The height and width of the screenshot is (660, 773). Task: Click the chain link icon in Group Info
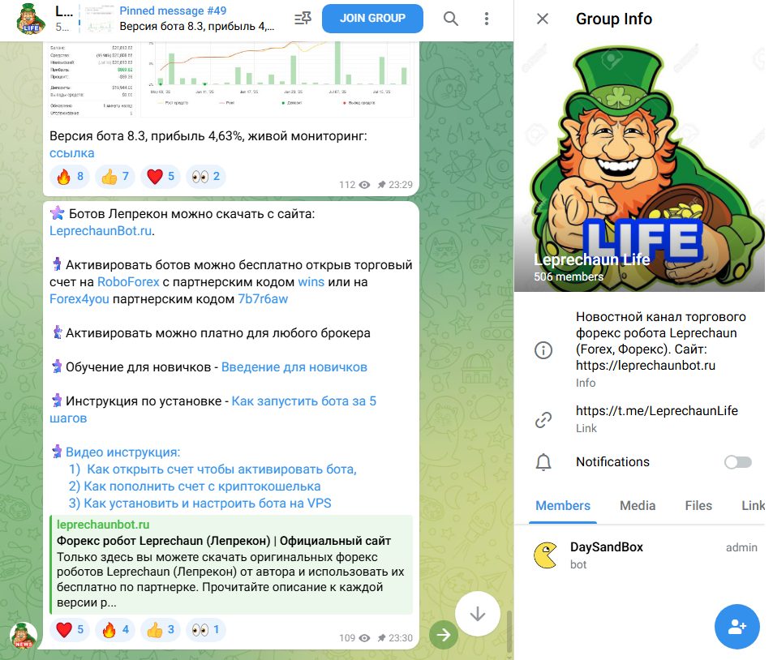click(543, 419)
